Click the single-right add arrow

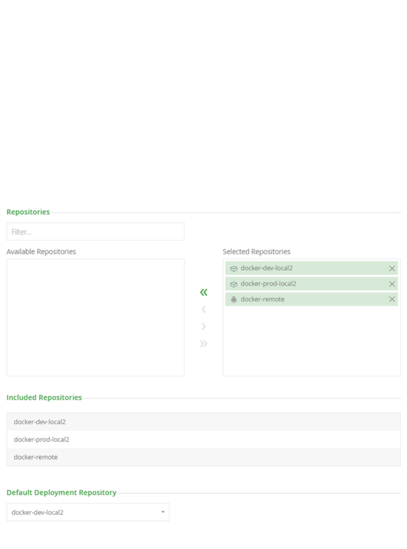[203, 327]
